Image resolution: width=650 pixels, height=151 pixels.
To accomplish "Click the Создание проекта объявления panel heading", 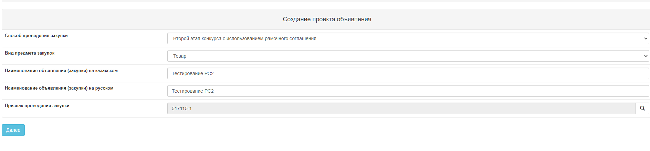I will [x=327, y=19].
